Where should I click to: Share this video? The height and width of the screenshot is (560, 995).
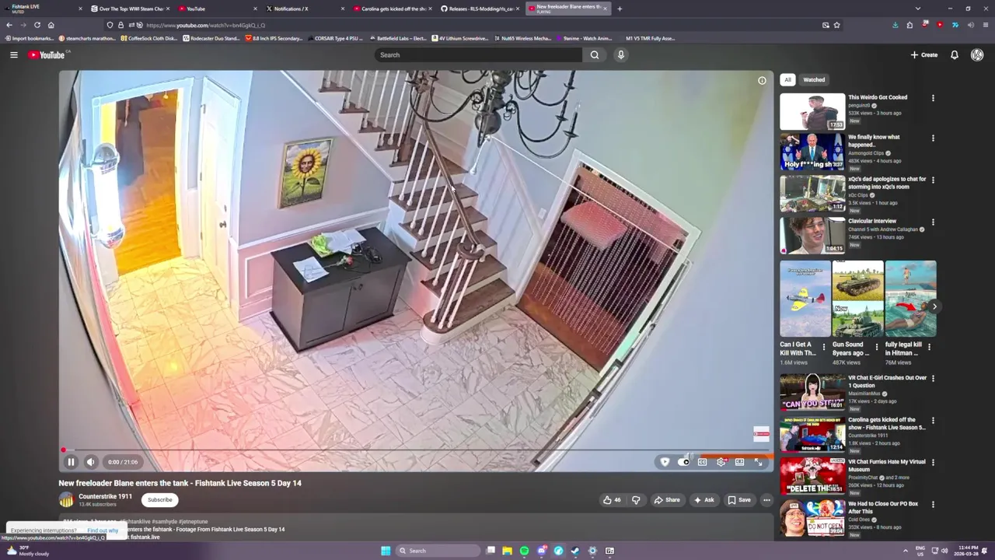click(667, 500)
